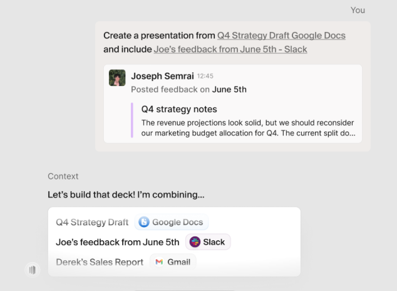
Task: Click the assistant icon beside the context card
Action: 33,270
